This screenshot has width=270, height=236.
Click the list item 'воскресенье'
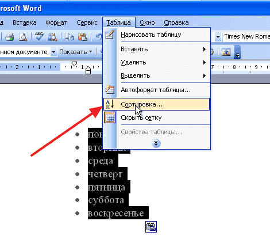click(x=116, y=214)
